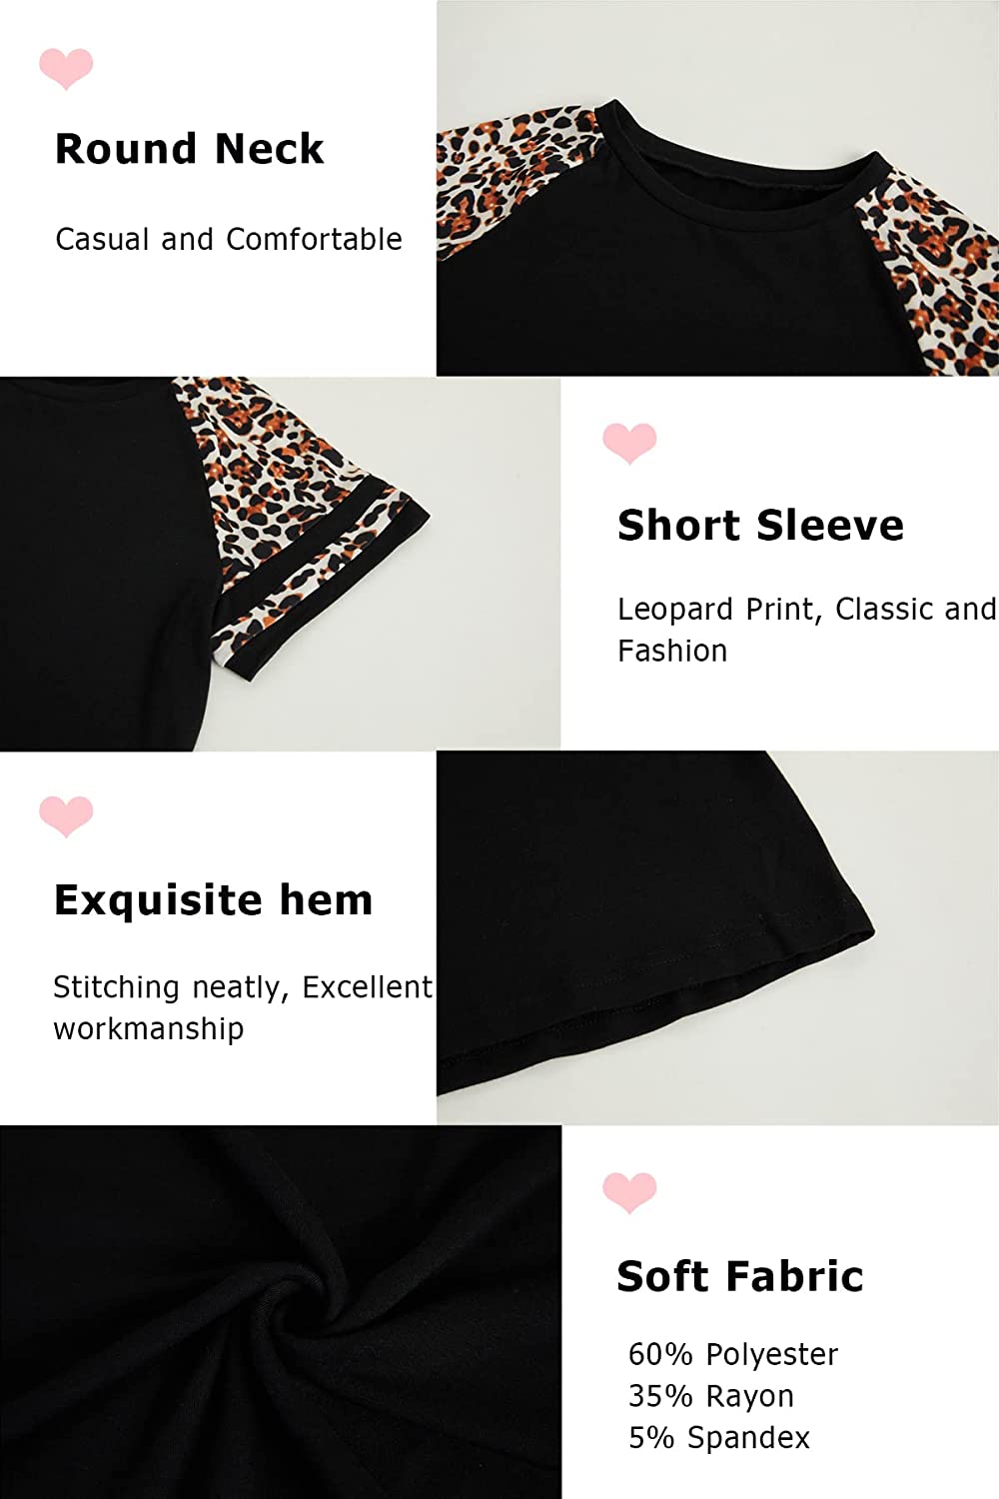Image resolution: width=999 pixels, height=1499 pixels.
Task: Click the pink heart above Short Sleeve
Action: point(629,443)
